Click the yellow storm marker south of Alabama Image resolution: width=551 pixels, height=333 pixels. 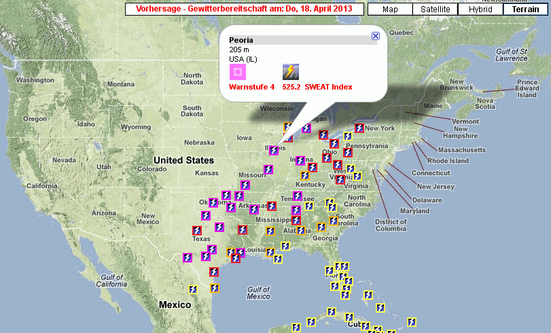click(x=285, y=246)
